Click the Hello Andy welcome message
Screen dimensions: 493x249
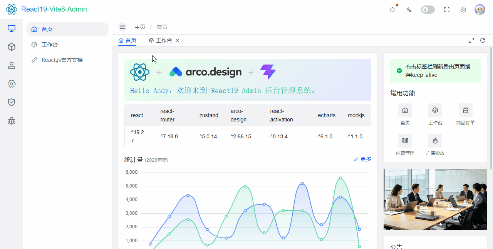click(x=223, y=91)
